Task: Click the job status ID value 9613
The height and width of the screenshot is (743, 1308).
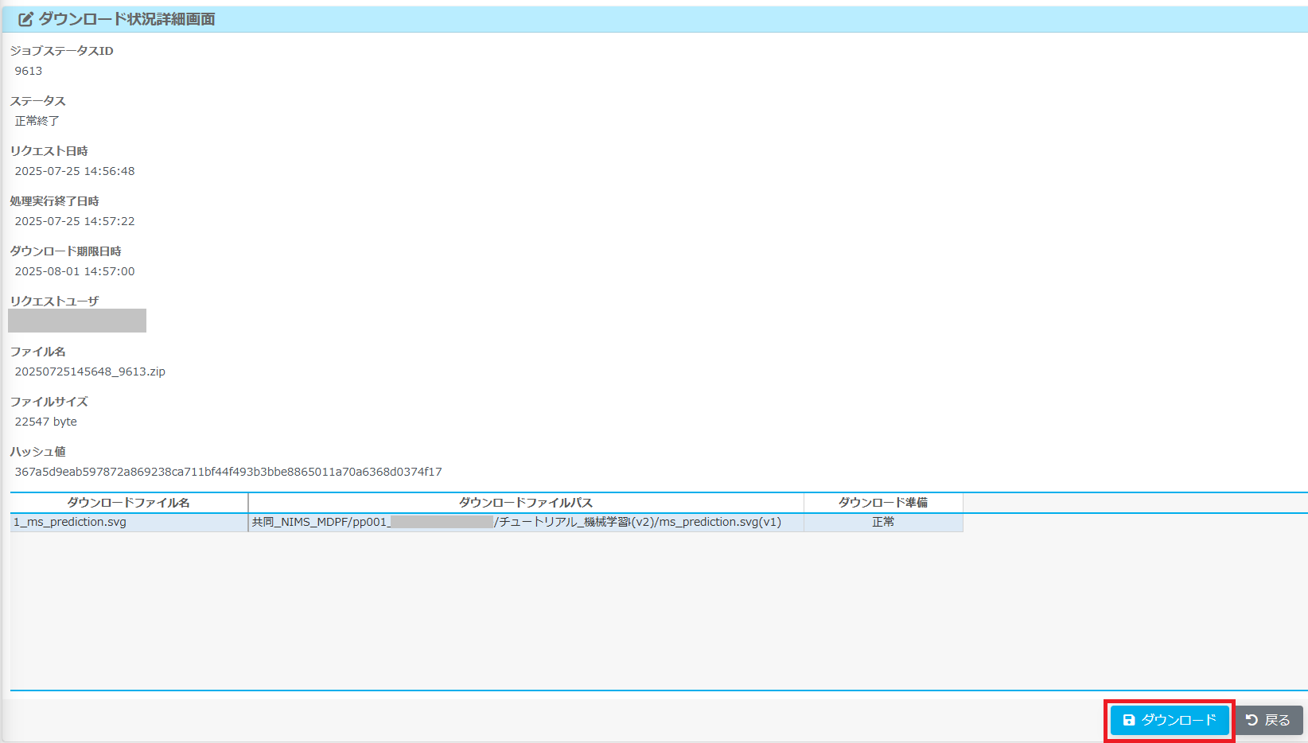Action: pyautogui.click(x=29, y=71)
